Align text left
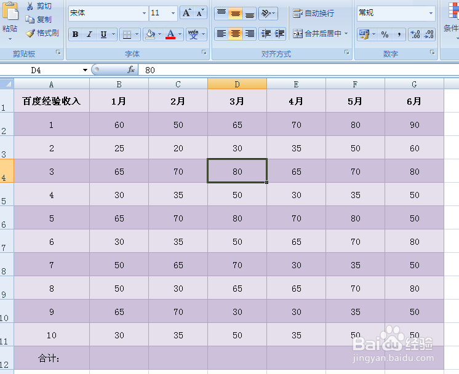Viewport: 459px width, 374px height. [x=222, y=34]
